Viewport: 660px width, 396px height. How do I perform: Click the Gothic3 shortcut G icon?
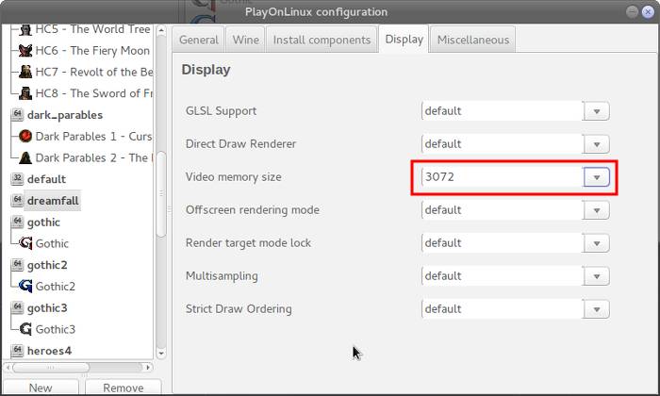25,329
